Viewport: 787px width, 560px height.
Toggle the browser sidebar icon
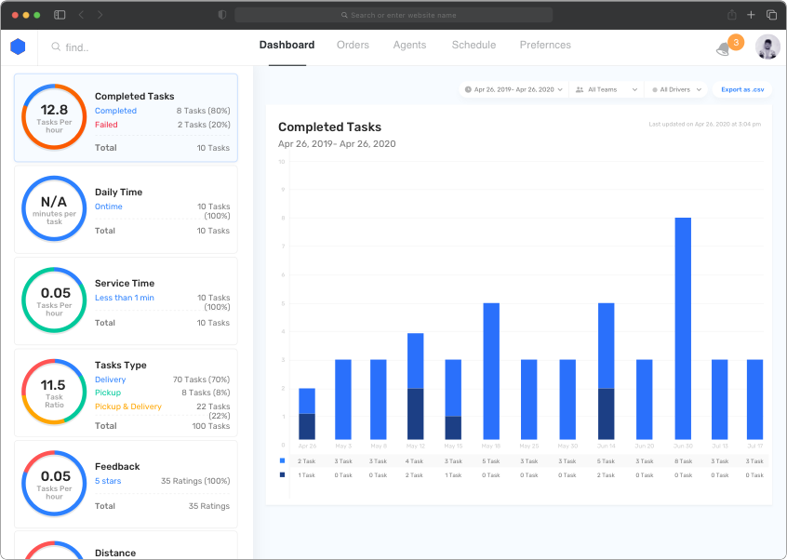pos(60,15)
